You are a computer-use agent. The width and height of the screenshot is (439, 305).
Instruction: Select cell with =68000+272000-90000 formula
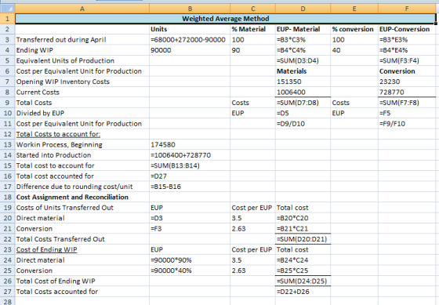tap(190, 40)
